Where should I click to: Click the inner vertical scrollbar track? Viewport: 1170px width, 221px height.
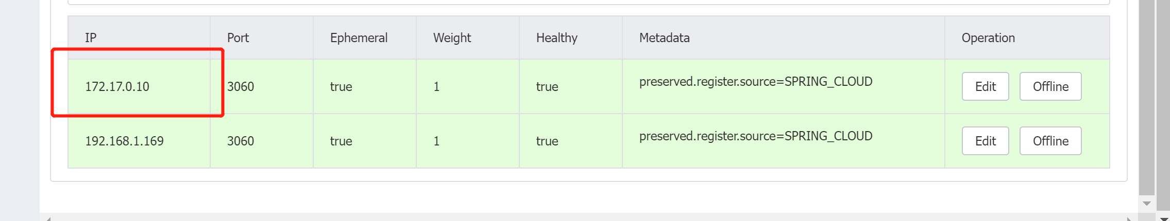[x=1146, y=98]
